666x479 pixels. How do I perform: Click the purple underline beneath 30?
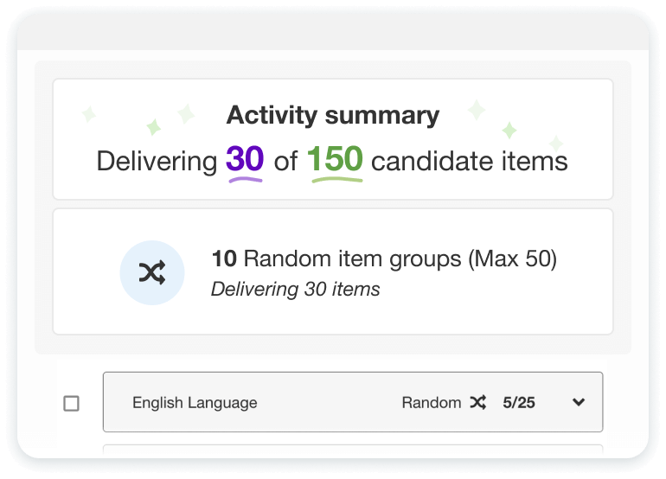point(245,179)
